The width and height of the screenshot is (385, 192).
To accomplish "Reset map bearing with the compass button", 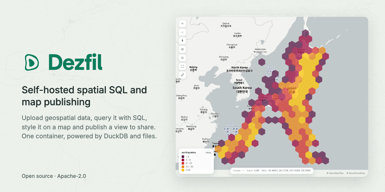I will click(182, 40).
